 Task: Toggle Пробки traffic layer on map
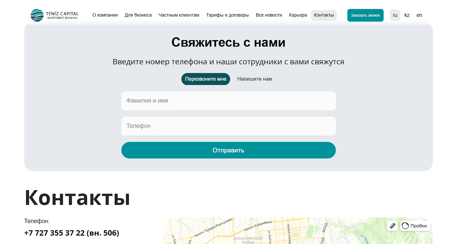(x=415, y=226)
